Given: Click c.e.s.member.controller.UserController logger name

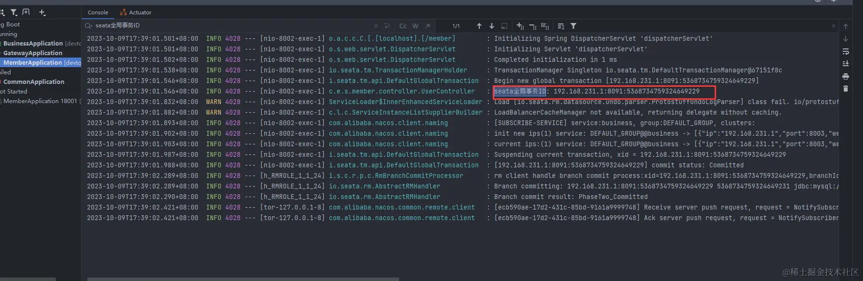Looking at the screenshot, I should tap(401, 91).
